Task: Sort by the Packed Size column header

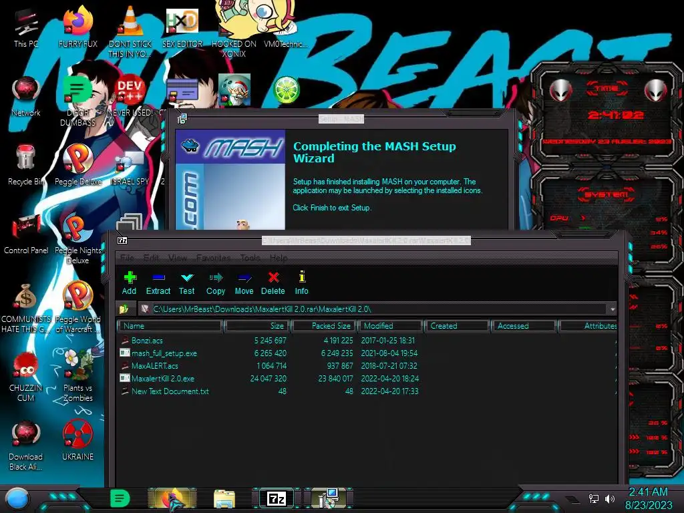Action: tap(325, 326)
